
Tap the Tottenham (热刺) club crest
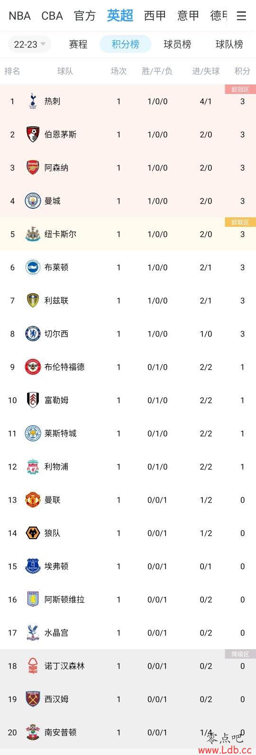coord(33,101)
